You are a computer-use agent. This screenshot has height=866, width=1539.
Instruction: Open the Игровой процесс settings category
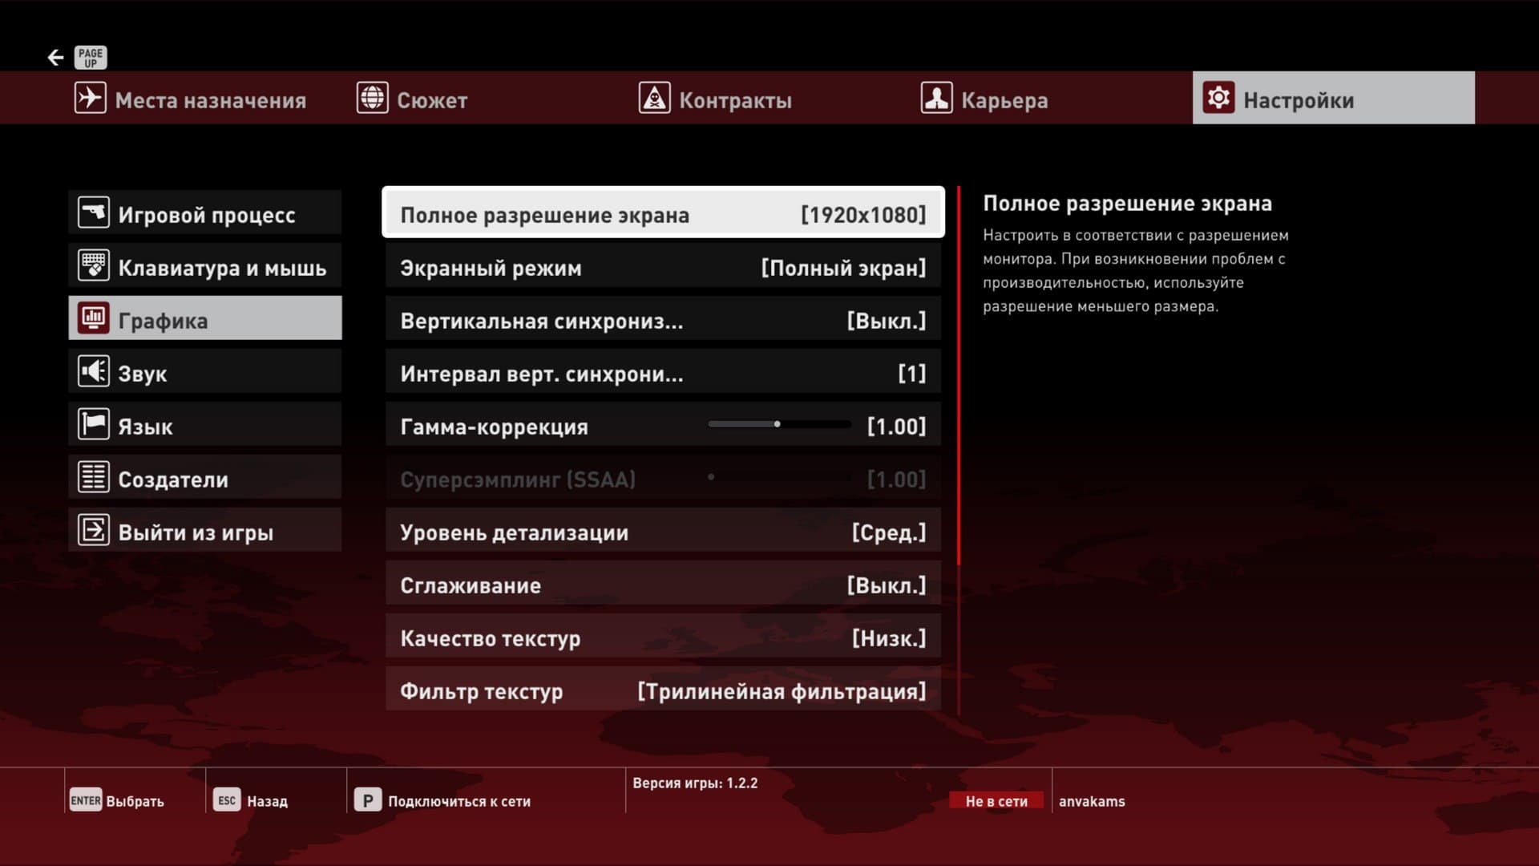(x=205, y=214)
